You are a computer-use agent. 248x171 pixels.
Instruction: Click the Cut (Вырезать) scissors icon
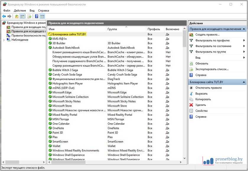[x=191, y=94]
